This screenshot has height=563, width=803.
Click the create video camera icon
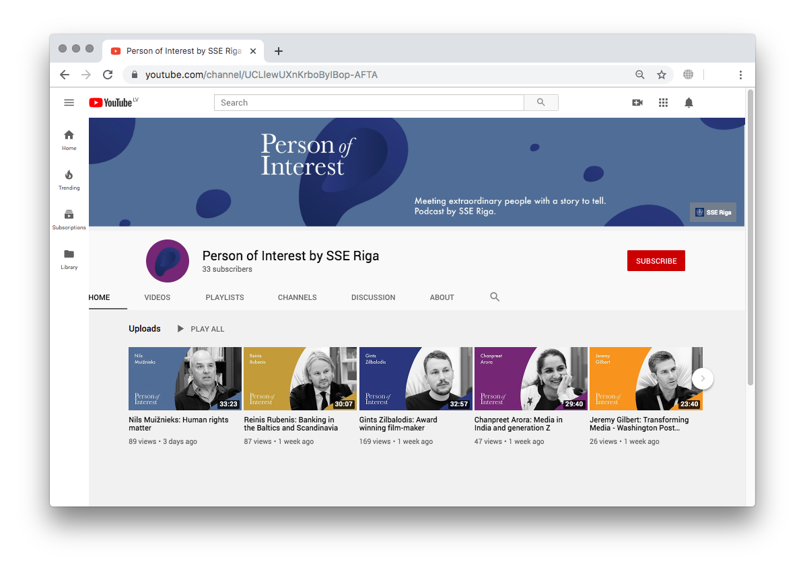(637, 103)
